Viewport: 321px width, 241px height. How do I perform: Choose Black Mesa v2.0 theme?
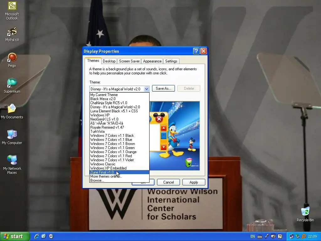119,99
